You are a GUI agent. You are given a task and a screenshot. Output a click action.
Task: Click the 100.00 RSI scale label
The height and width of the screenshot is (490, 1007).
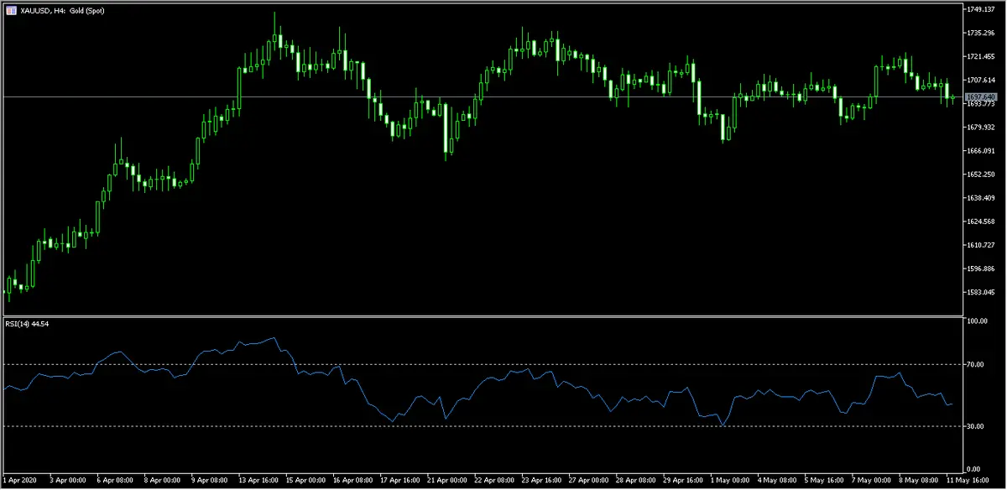[975, 321]
